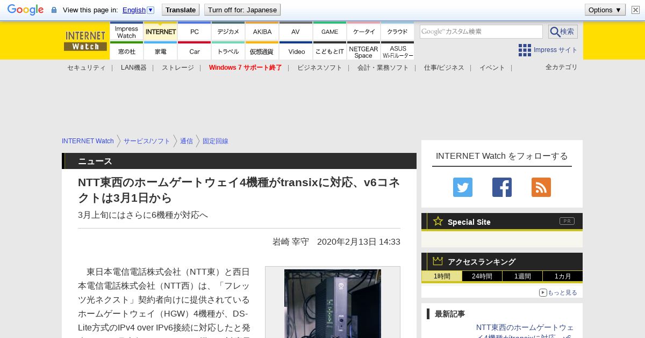This screenshot has width=645, height=338.
Task: Open the 窓の杜 tab
Action: click(126, 51)
